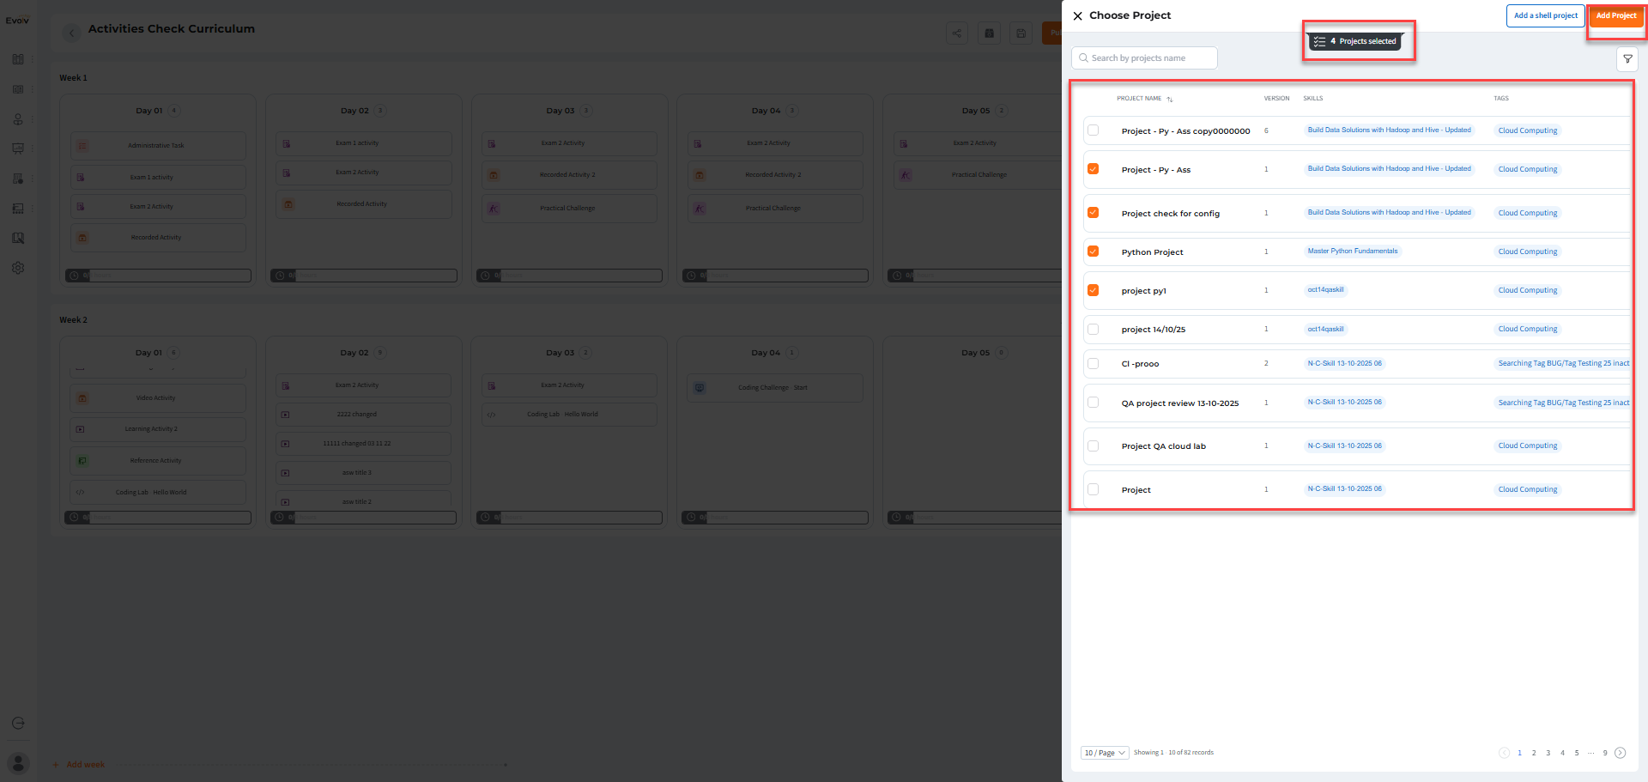
Task: Open the Video Activity card in Week 2
Action: (158, 398)
